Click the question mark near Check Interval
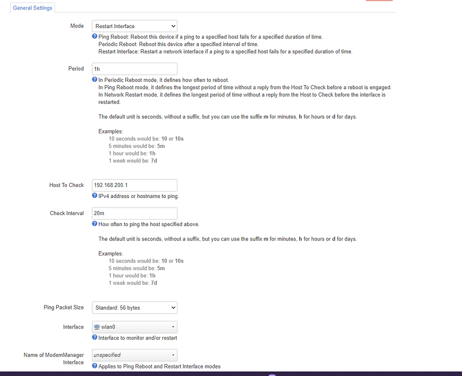Viewport: 462px width, 376px height. click(94, 224)
